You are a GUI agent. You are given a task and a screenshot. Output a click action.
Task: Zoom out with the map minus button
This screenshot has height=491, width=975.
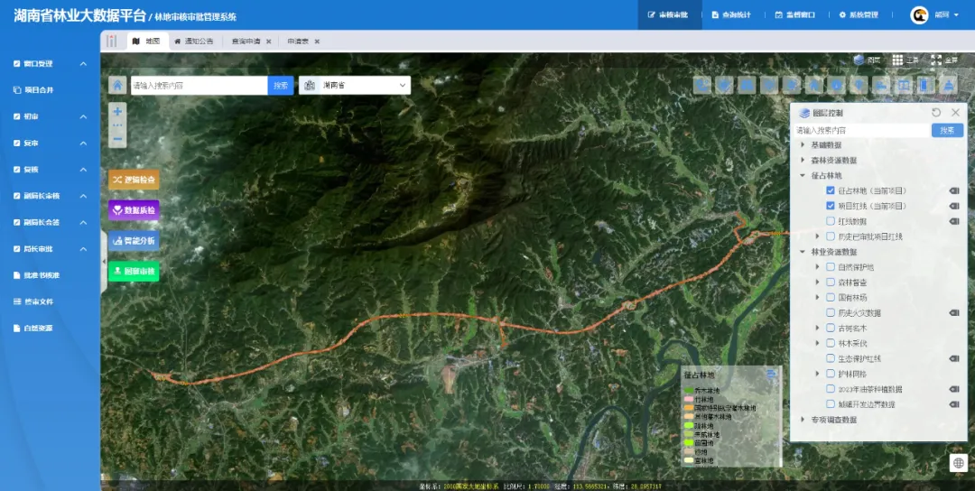point(117,140)
